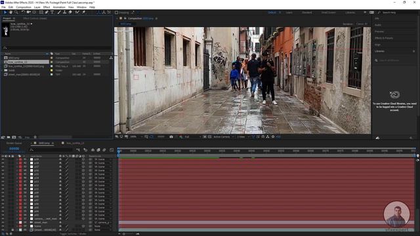Screen dimensions: 420x236
Task: Toggle the Graph Editor button in the timeline
Action: 112,150
